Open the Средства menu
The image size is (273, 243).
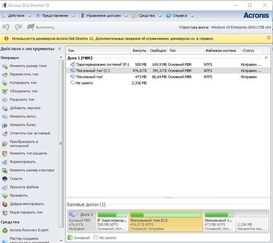pyautogui.click(x=147, y=16)
